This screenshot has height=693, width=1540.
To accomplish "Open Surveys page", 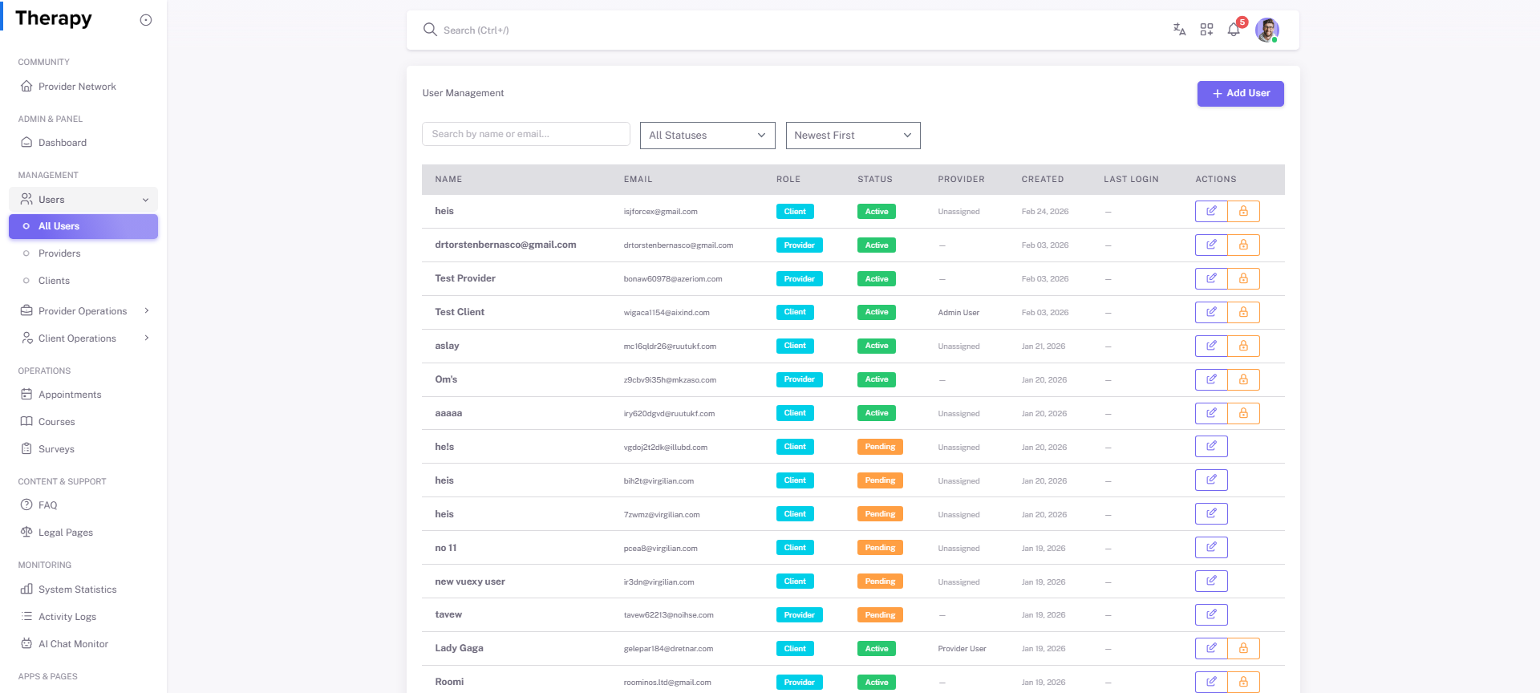I will (83, 449).
